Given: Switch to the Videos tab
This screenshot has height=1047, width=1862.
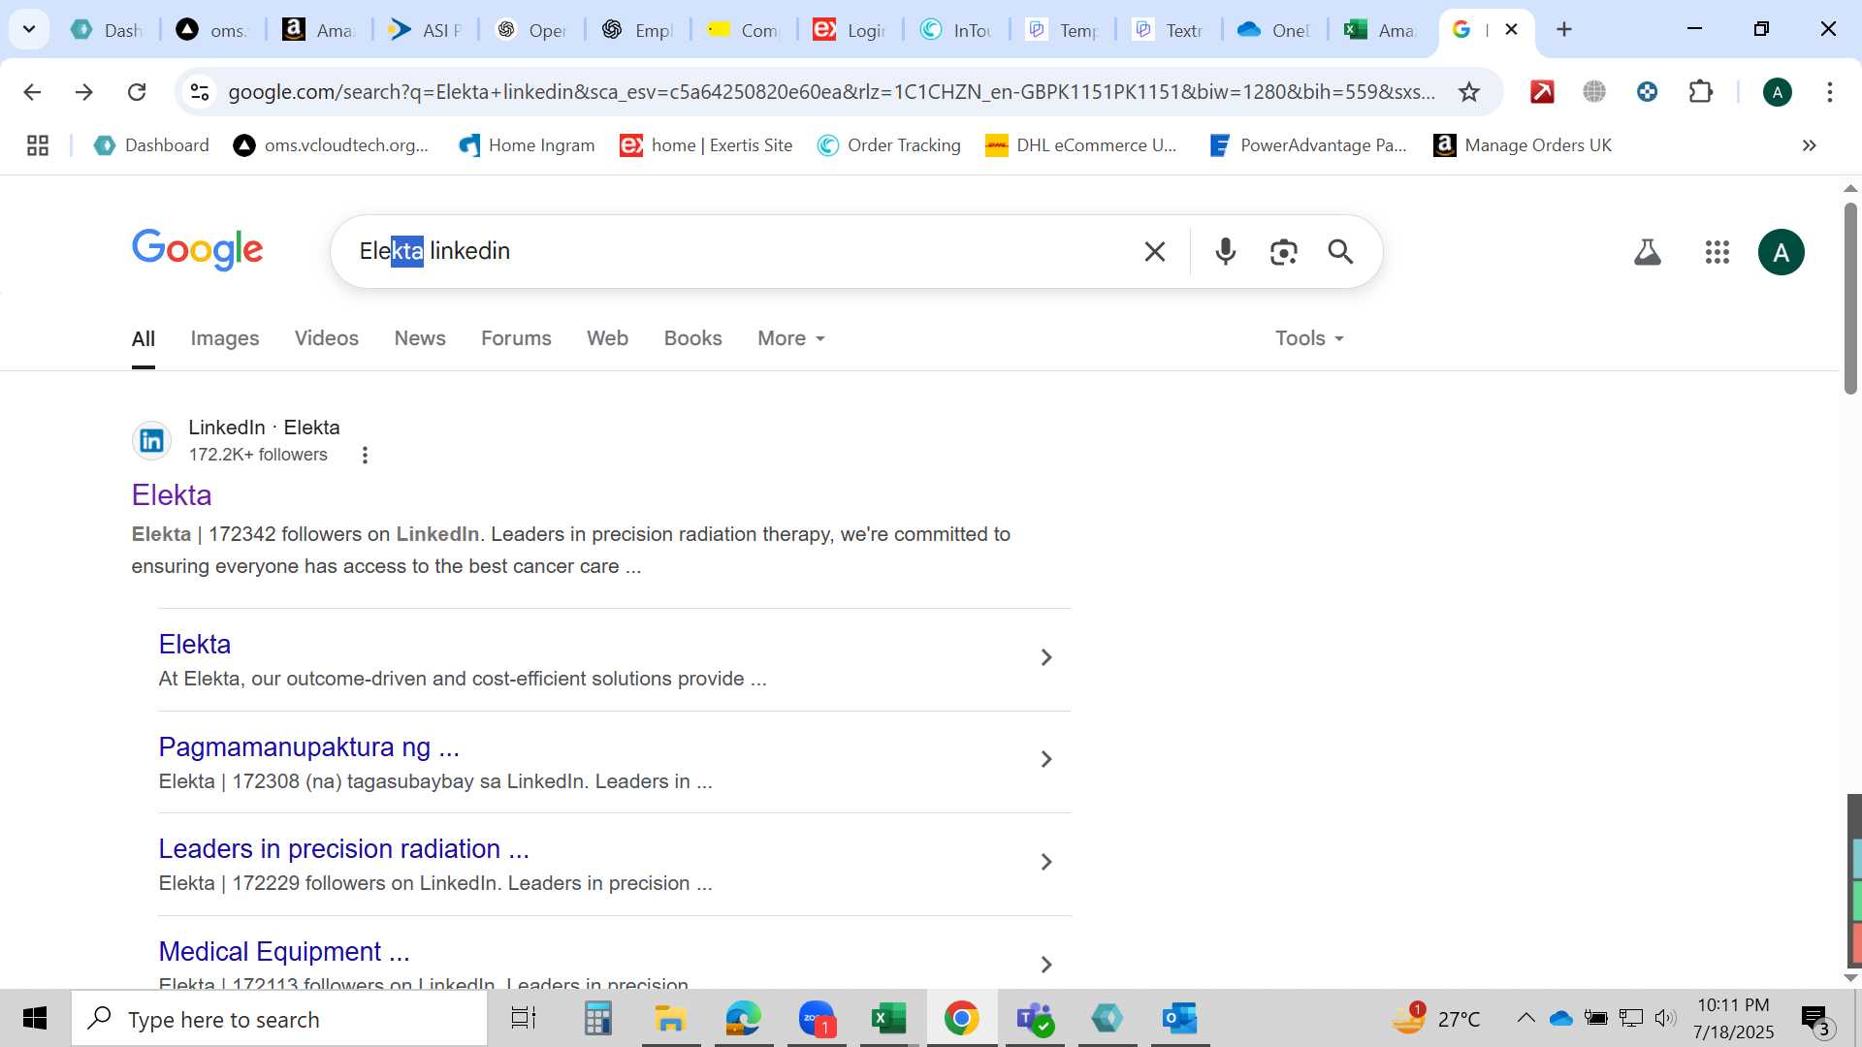Looking at the screenshot, I should click(x=327, y=338).
